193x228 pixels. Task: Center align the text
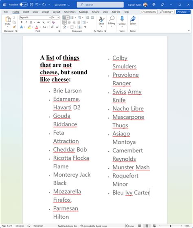pyautogui.click(x=69, y=22)
